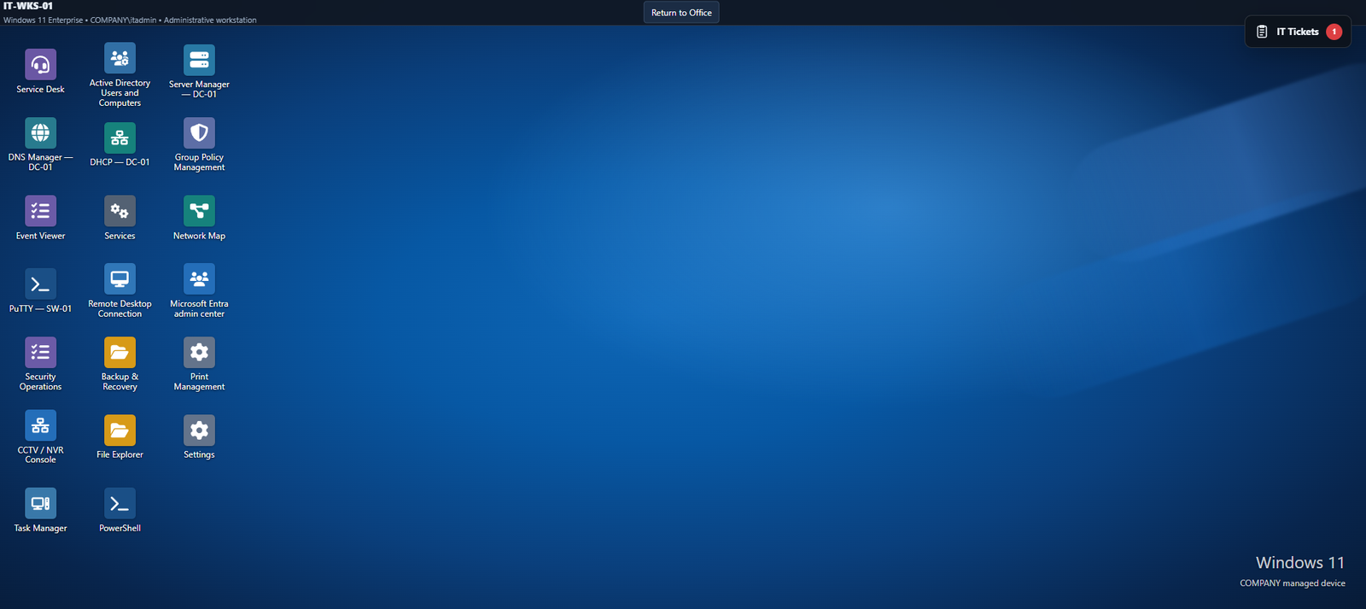
Task: Open the Settings gear icon
Action: (x=199, y=430)
